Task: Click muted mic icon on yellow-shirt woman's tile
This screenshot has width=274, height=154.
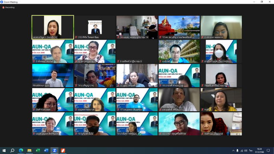Action: pos(203,110)
